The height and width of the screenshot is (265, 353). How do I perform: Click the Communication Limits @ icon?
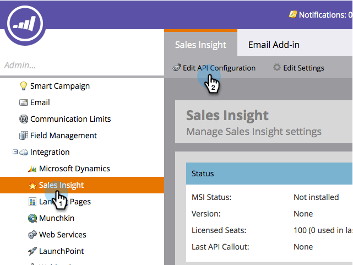coord(24,119)
